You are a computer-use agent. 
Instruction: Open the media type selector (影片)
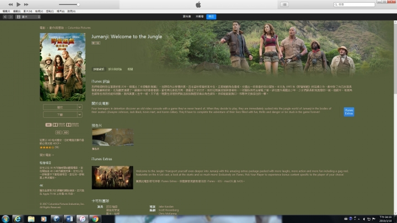(x=28, y=17)
